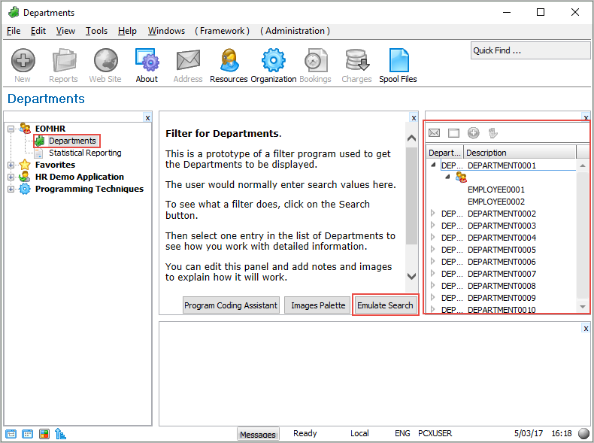Click the Quick Find input field

[x=530, y=50]
